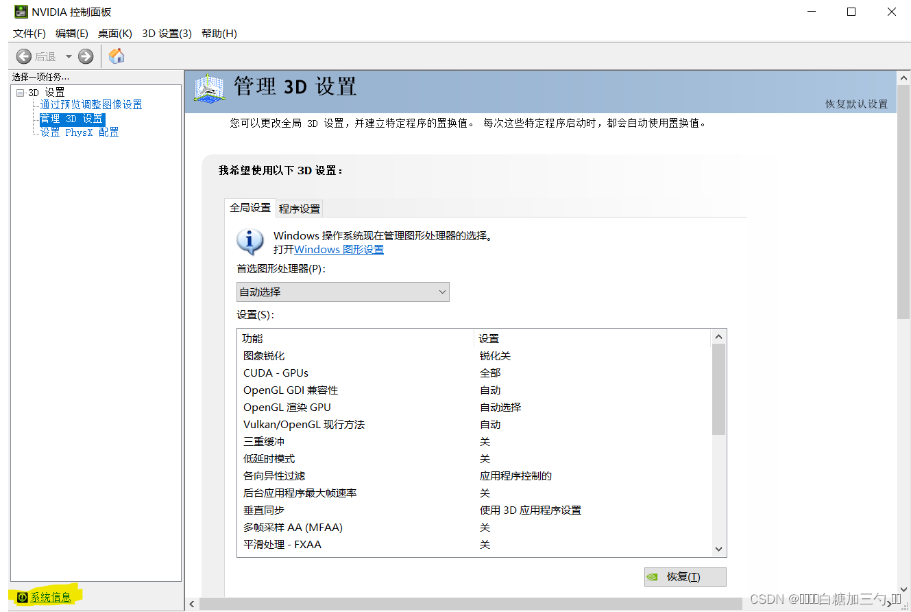
Task: Open the Back history dropdown arrow
Action: point(69,56)
